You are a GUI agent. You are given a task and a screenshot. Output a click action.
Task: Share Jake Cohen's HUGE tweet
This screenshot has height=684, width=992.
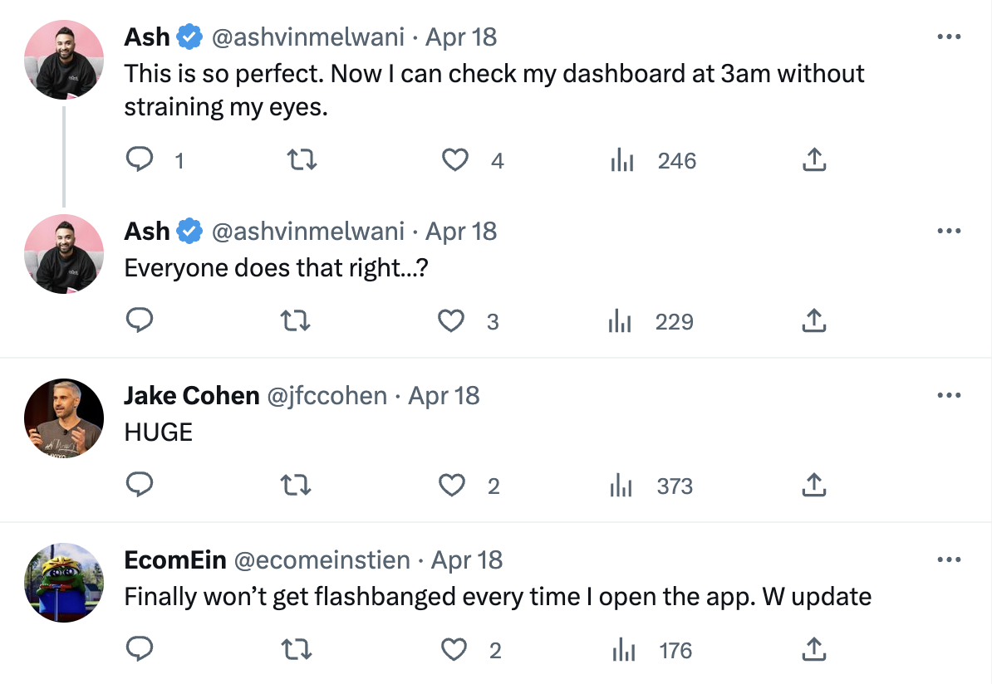814,485
